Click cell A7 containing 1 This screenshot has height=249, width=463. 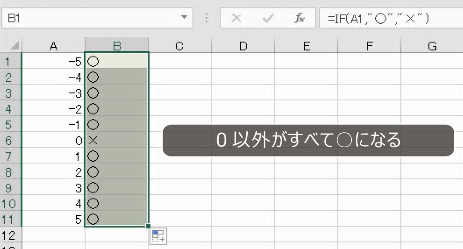point(53,155)
